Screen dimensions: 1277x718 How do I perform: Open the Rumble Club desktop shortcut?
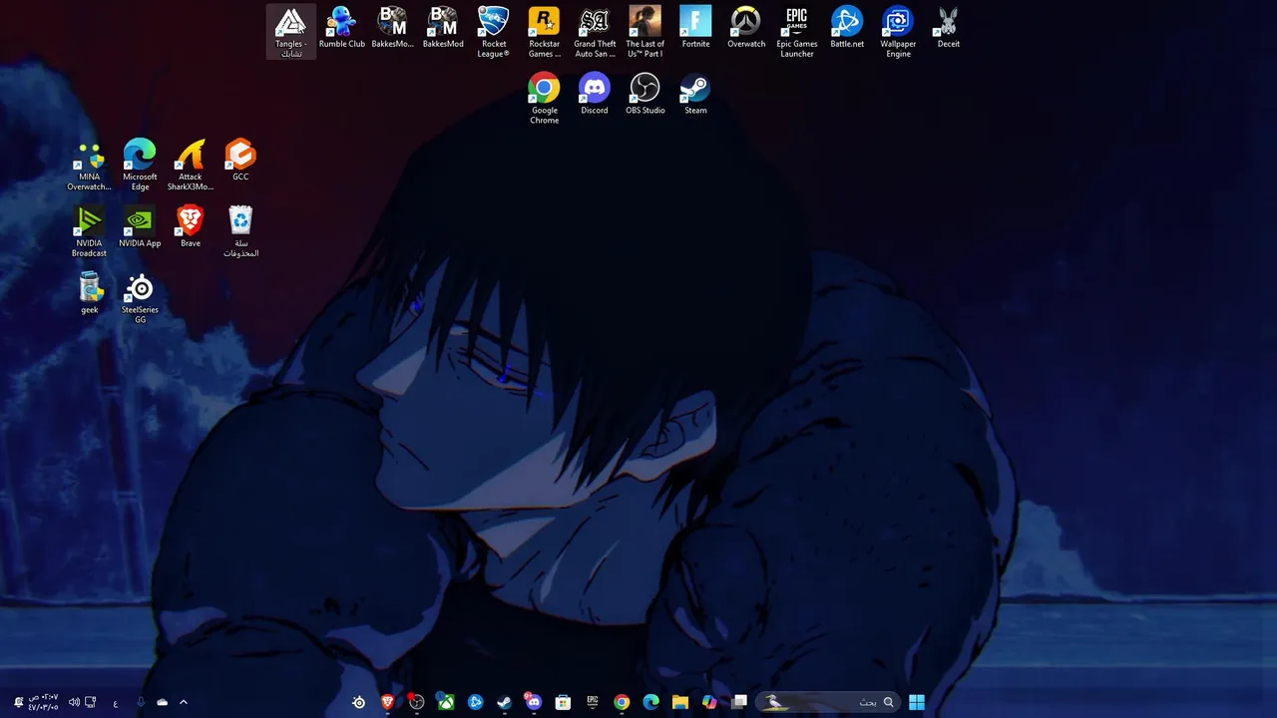coord(342,28)
